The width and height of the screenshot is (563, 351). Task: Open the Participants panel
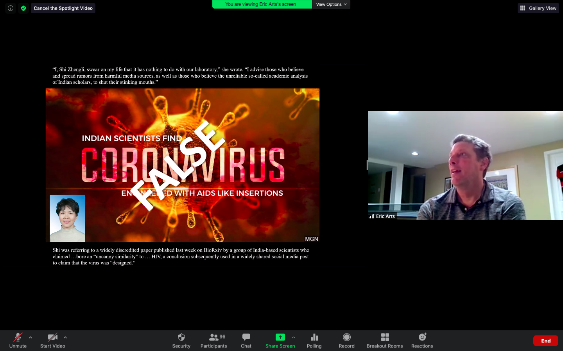pos(213,340)
